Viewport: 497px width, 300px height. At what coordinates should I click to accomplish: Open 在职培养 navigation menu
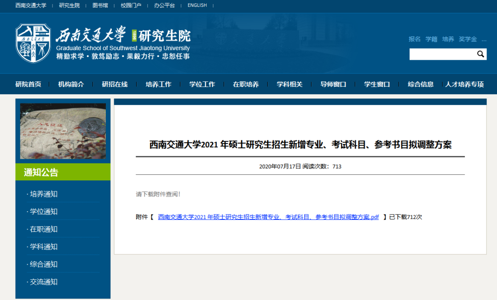click(246, 84)
